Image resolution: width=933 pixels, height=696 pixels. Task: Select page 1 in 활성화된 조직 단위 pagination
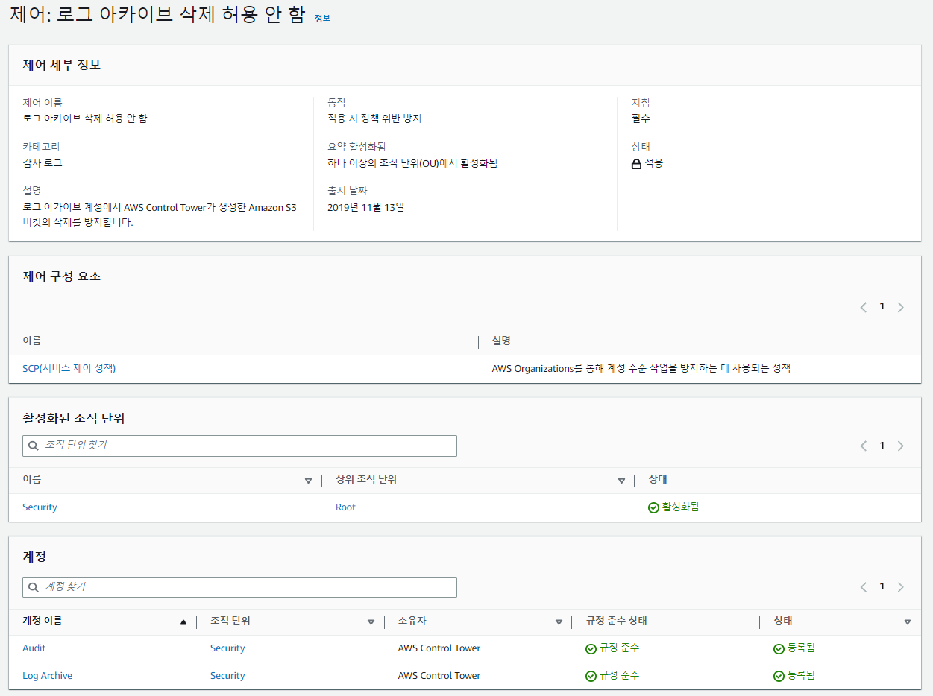[x=882, y=446]
